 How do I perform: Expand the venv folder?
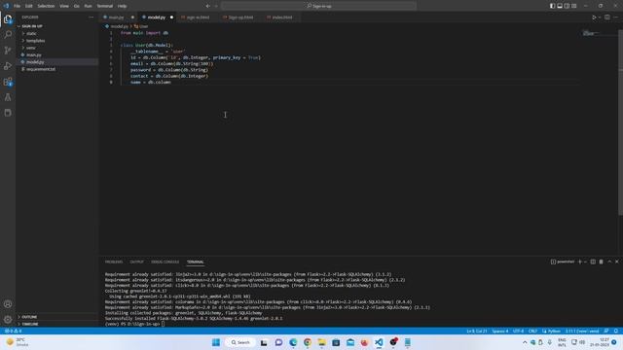click(x=30, y=48)
